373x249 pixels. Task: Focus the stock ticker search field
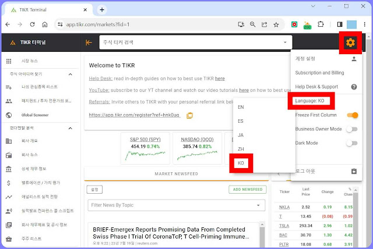(196, 42)
